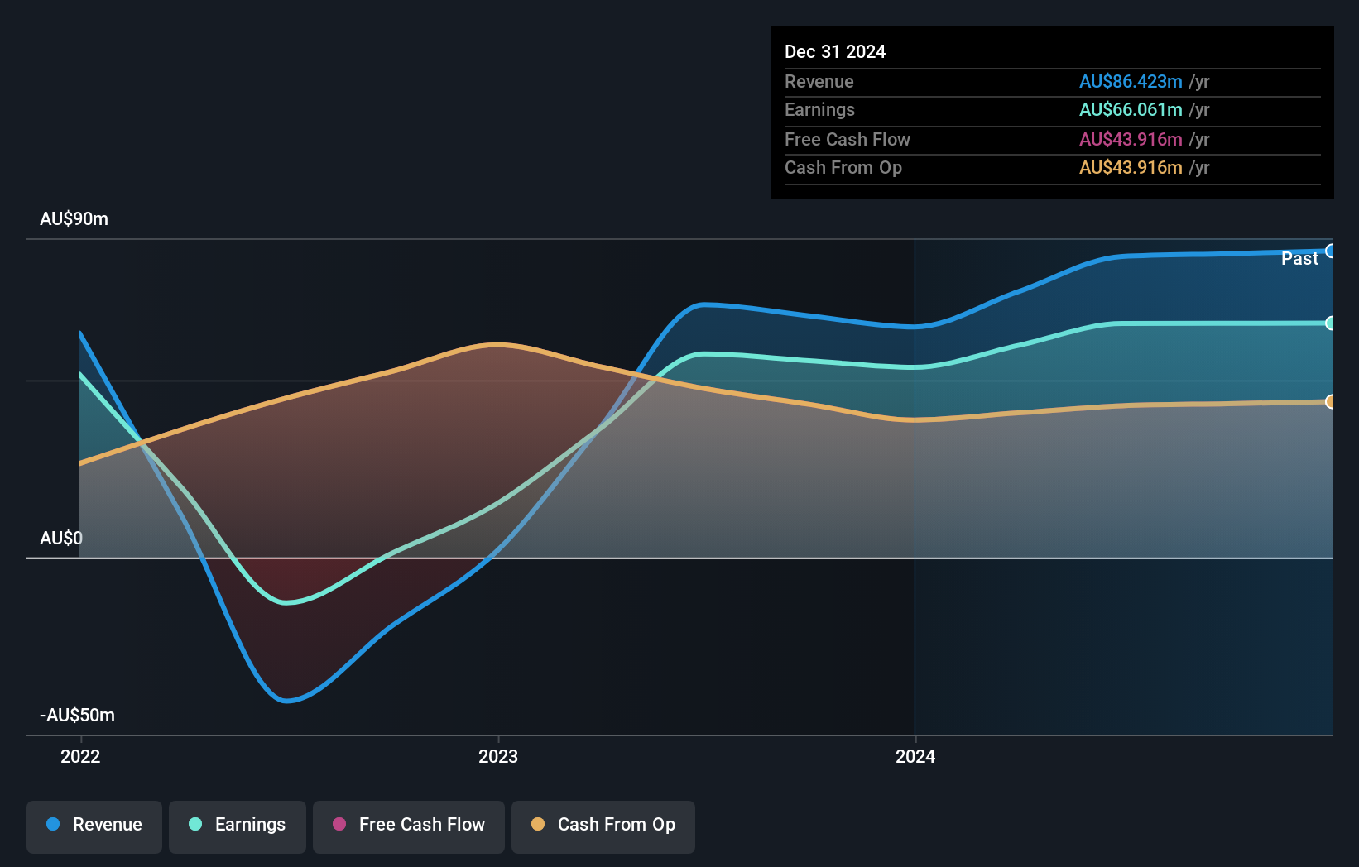Click the Cash From Op end-point marker
Viewport: 1359px width, 867px height.
pos(1330,401)
